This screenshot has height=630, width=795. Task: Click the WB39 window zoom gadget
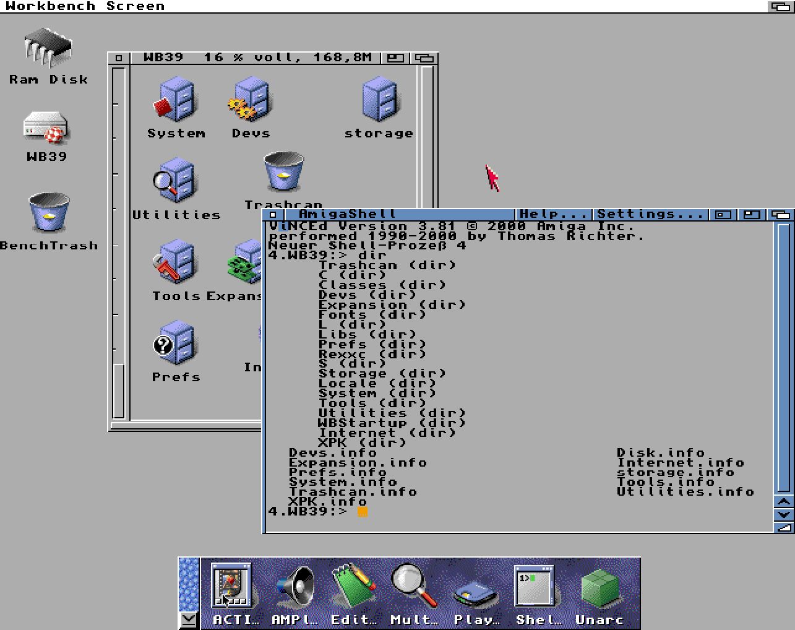coord(395,58)
